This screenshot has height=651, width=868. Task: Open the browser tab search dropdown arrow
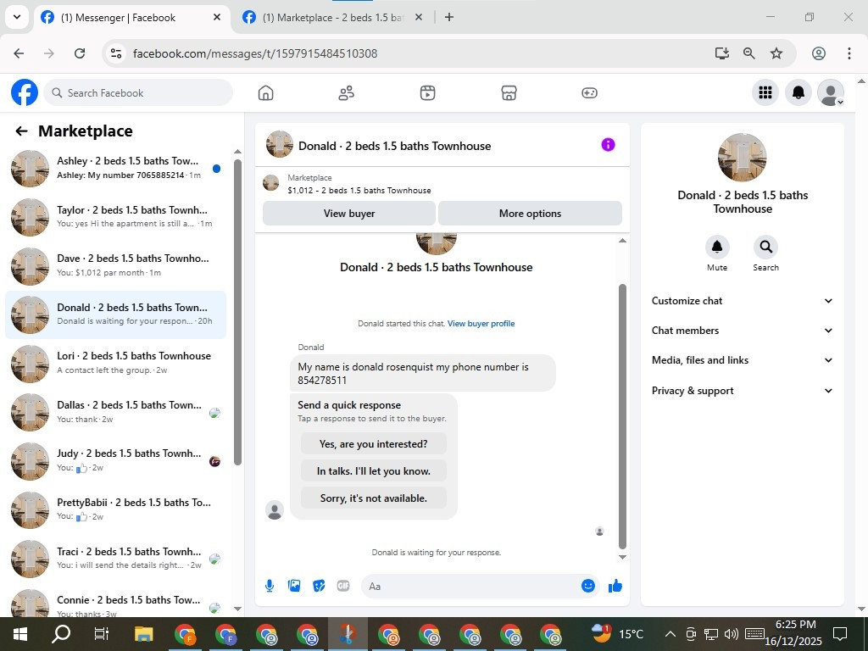click(x=17, y=17)
